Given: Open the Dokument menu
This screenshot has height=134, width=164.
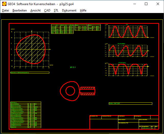Looking at the screenshot, I should [x=69, y=10].
